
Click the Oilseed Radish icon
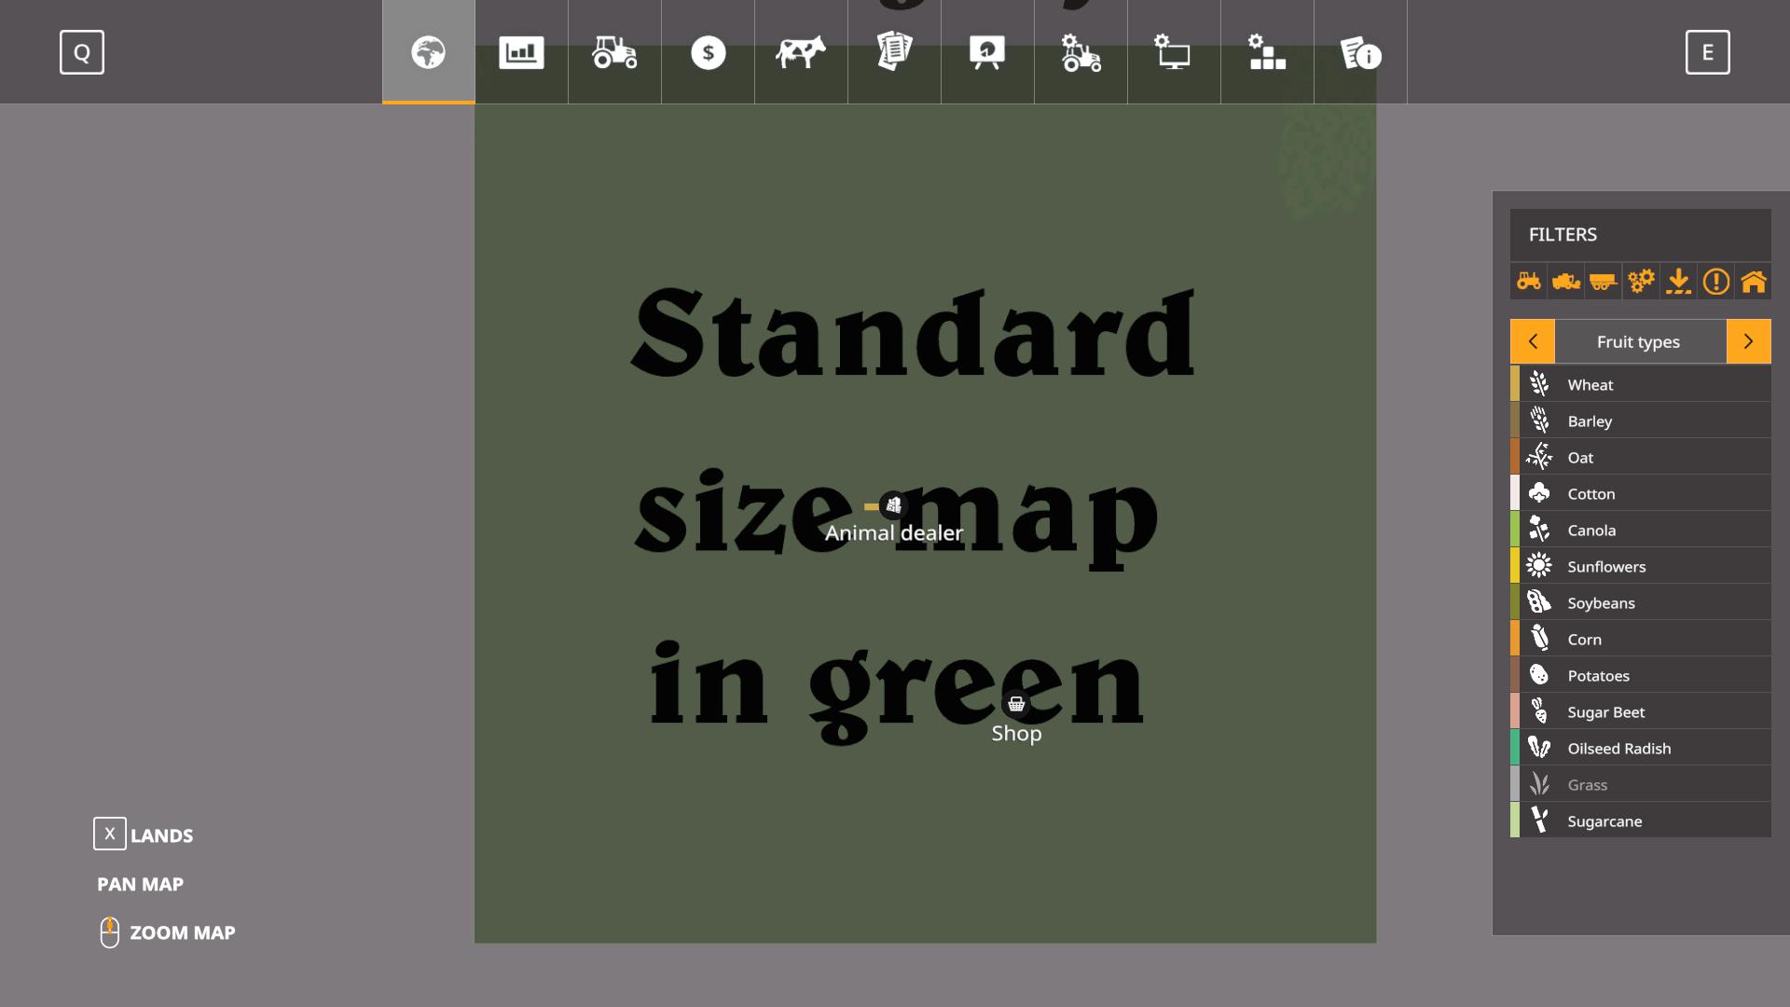click(1539, 748)
